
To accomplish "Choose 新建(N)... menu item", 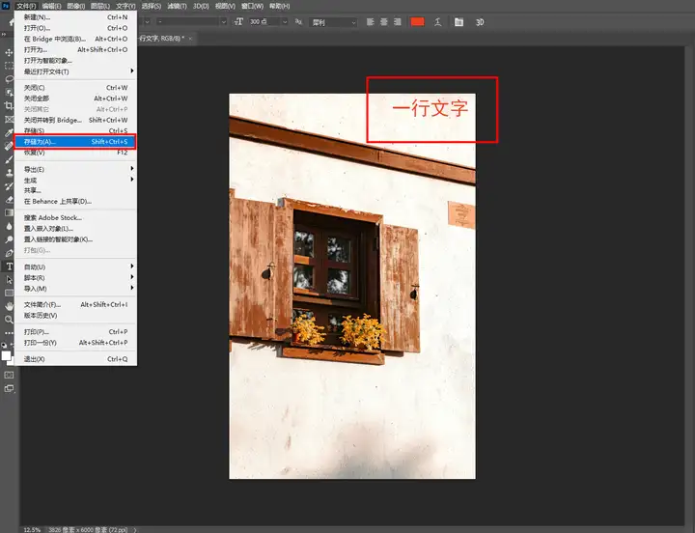I will [x=76, y=17].
